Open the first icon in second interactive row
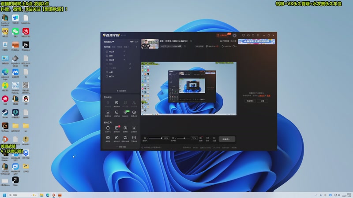The height and width of the screenshot is (198, 353). tap(108, 112)
